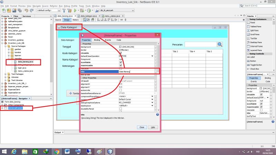Expand the gambar package node
Screen dimensions: 276x155
coord(9,49)
